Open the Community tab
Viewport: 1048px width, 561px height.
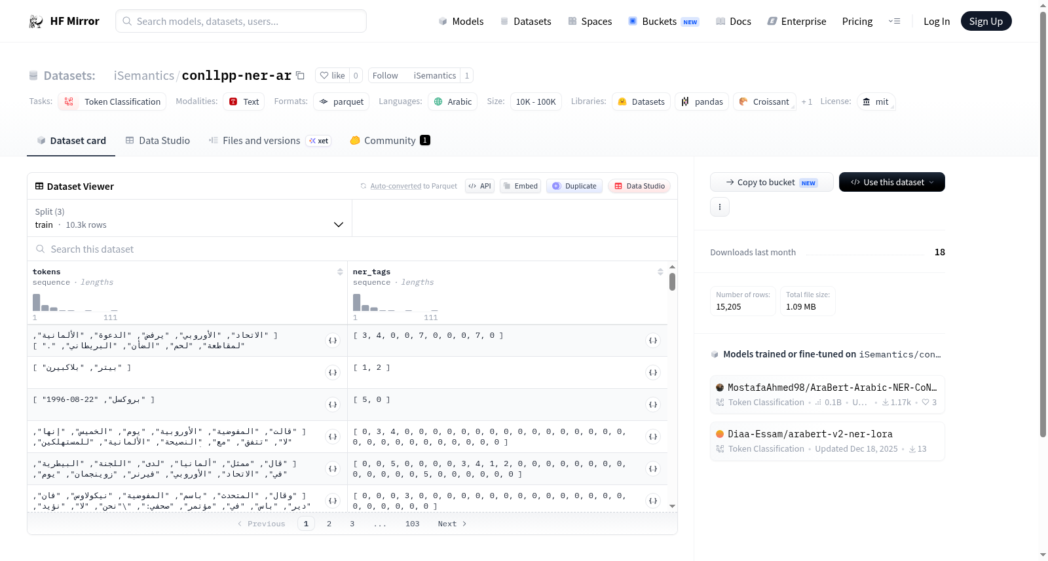click(x=390, y=141)
